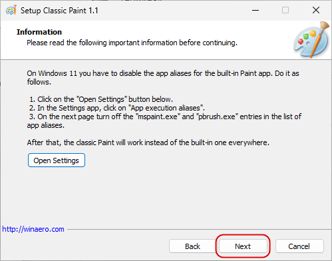Click the greyed-out maximize window button
332x261 pixels.
click(x=285, y=10)
